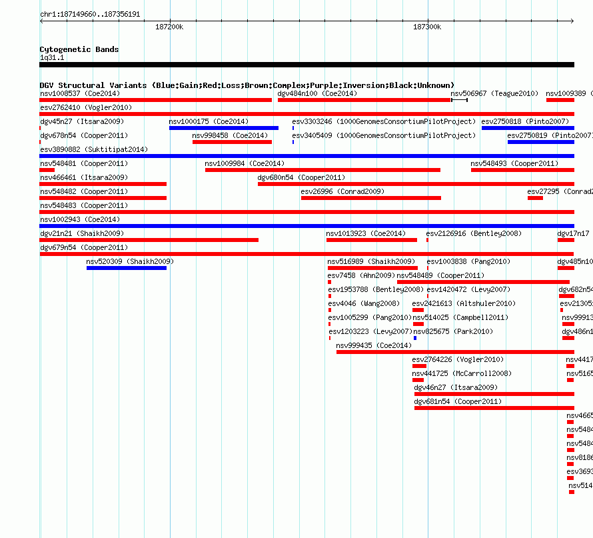Select esv1203223 (Levy2007) label

[x=370, y=331]
